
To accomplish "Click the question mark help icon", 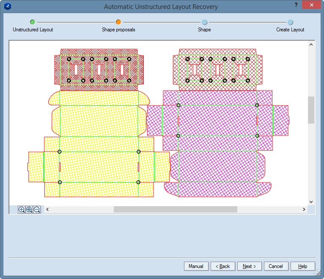I will coord(296,5).
